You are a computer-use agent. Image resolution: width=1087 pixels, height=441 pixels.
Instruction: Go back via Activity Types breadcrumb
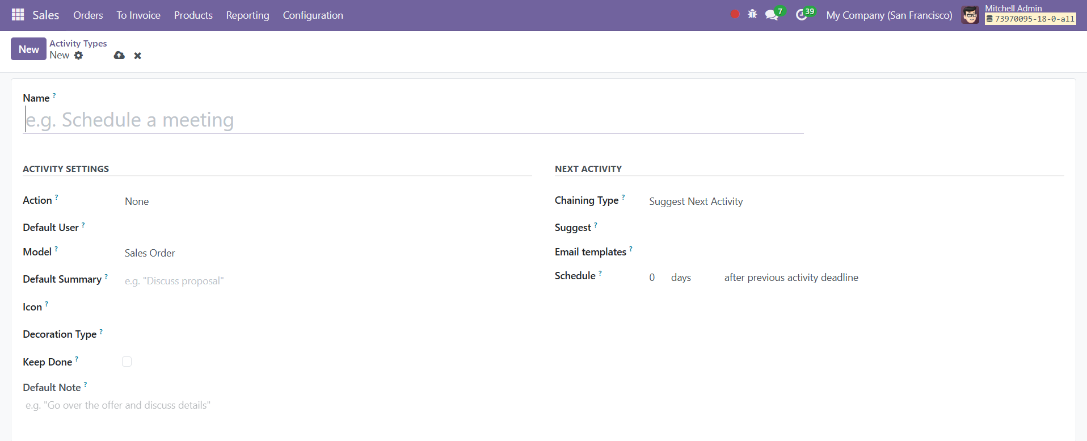(x=78, y=43)
